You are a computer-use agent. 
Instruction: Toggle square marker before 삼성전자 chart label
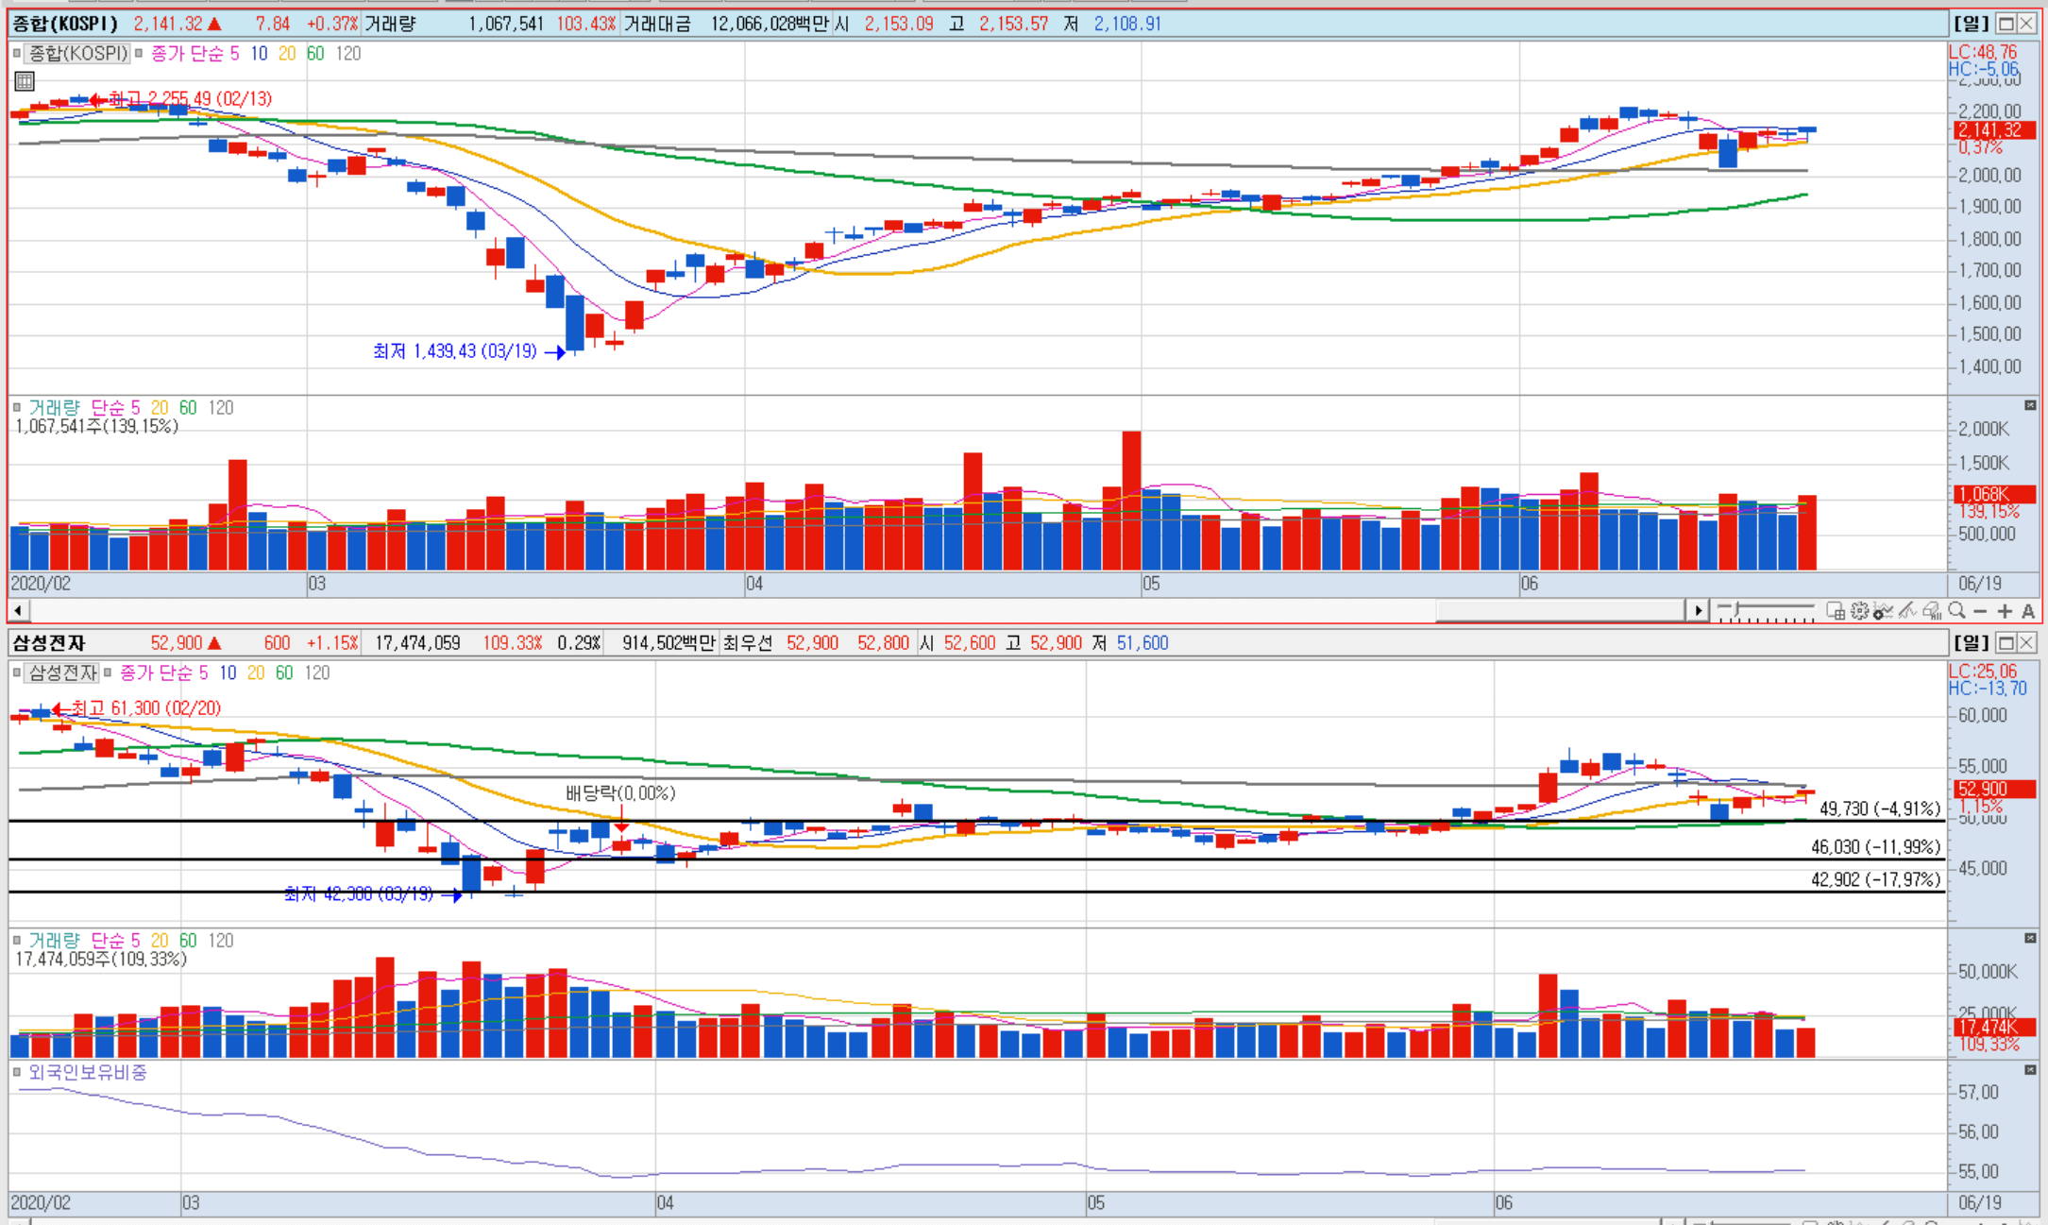[17, 672]
